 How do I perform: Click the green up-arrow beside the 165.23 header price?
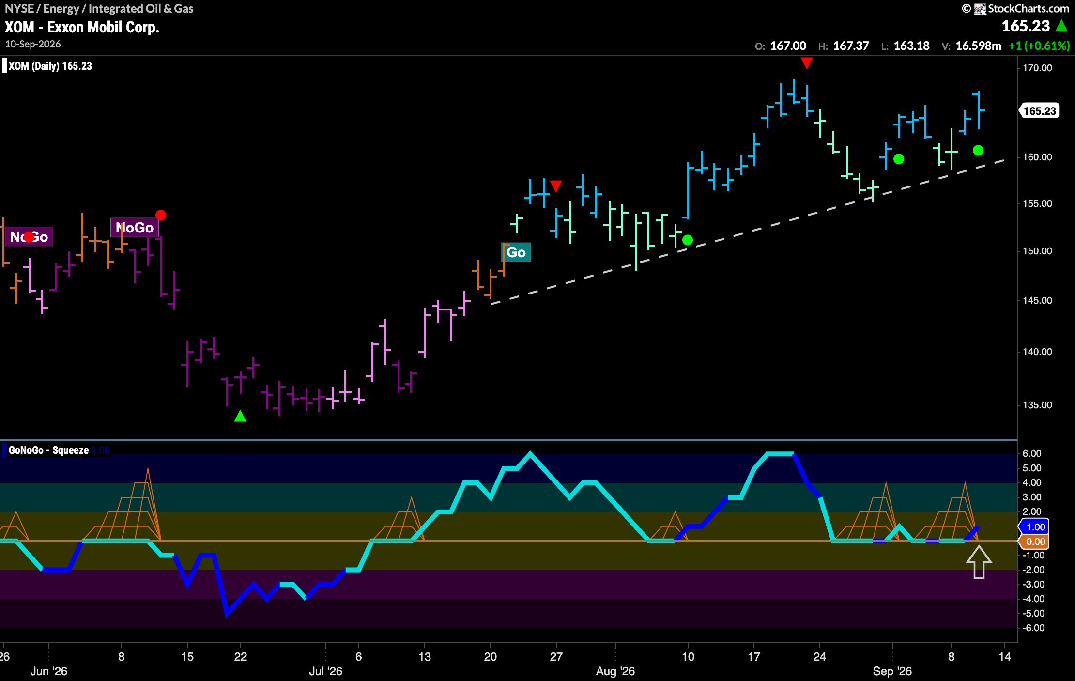click(1062, 26)
